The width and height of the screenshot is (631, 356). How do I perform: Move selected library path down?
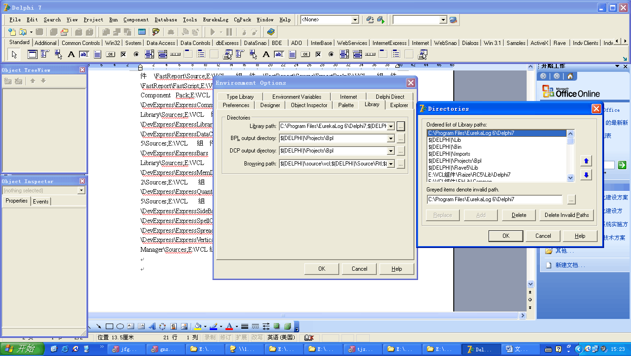click(x=586, y=175)
